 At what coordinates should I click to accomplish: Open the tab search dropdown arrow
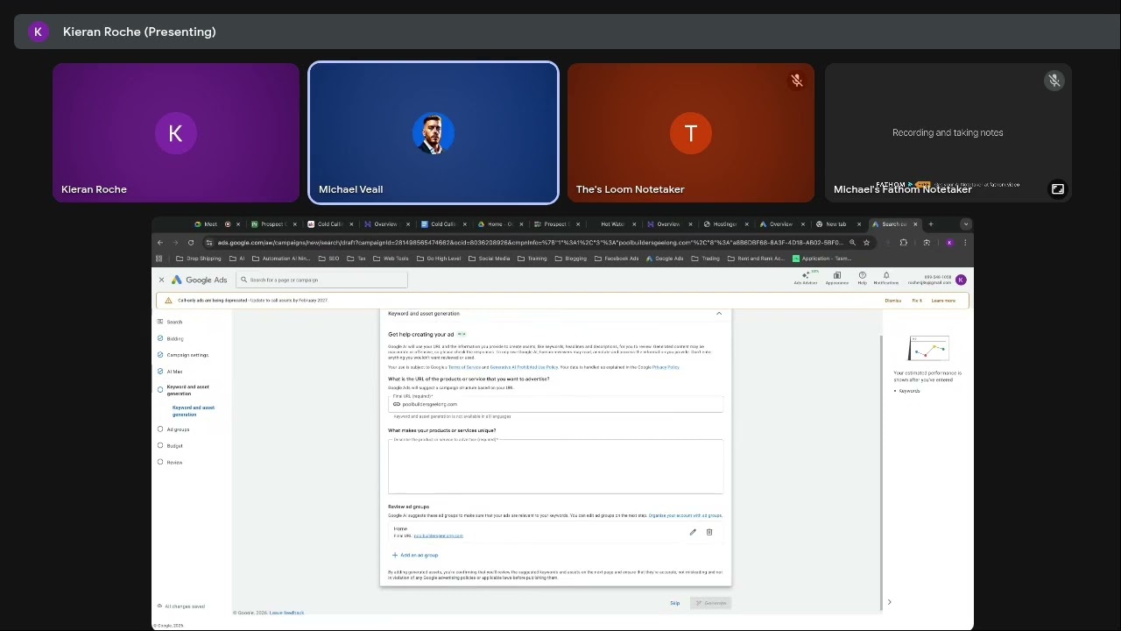click(x=965, y=224)
